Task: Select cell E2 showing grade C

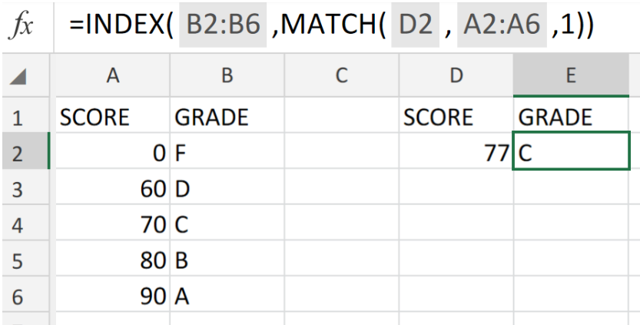Action: pos(571,151)
